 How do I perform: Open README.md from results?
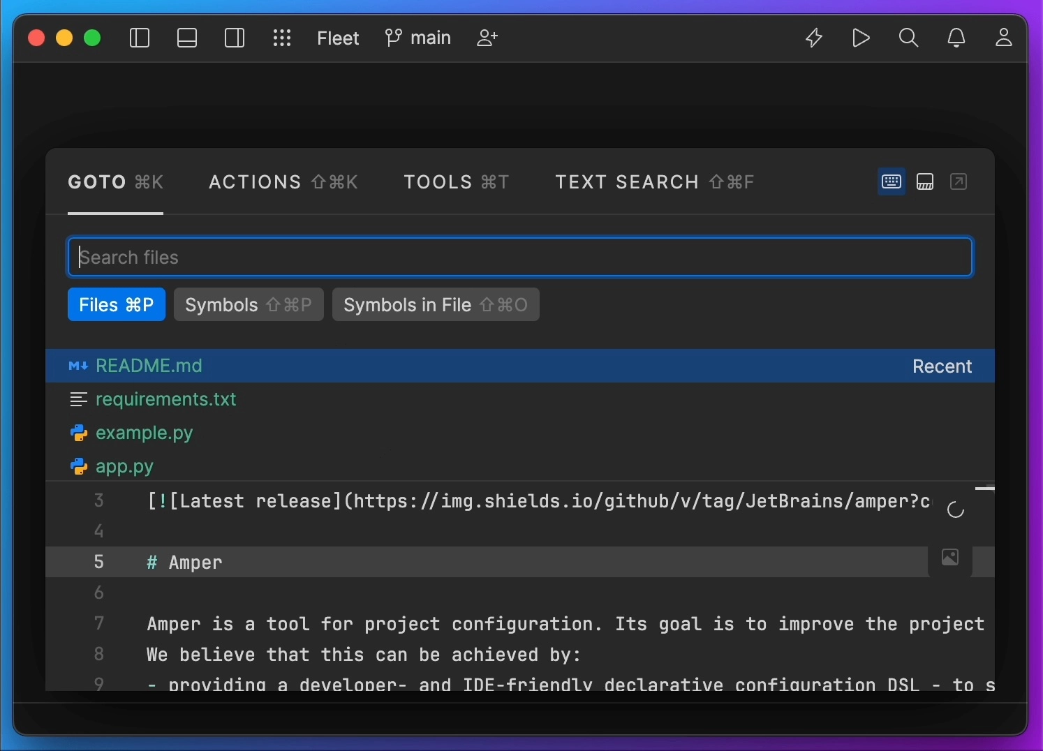520,366
